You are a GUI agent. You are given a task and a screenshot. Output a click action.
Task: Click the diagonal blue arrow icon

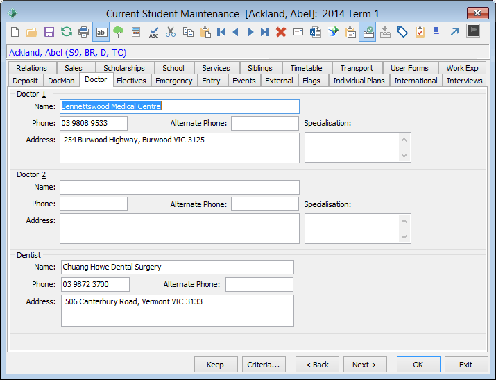click(454, 32)
